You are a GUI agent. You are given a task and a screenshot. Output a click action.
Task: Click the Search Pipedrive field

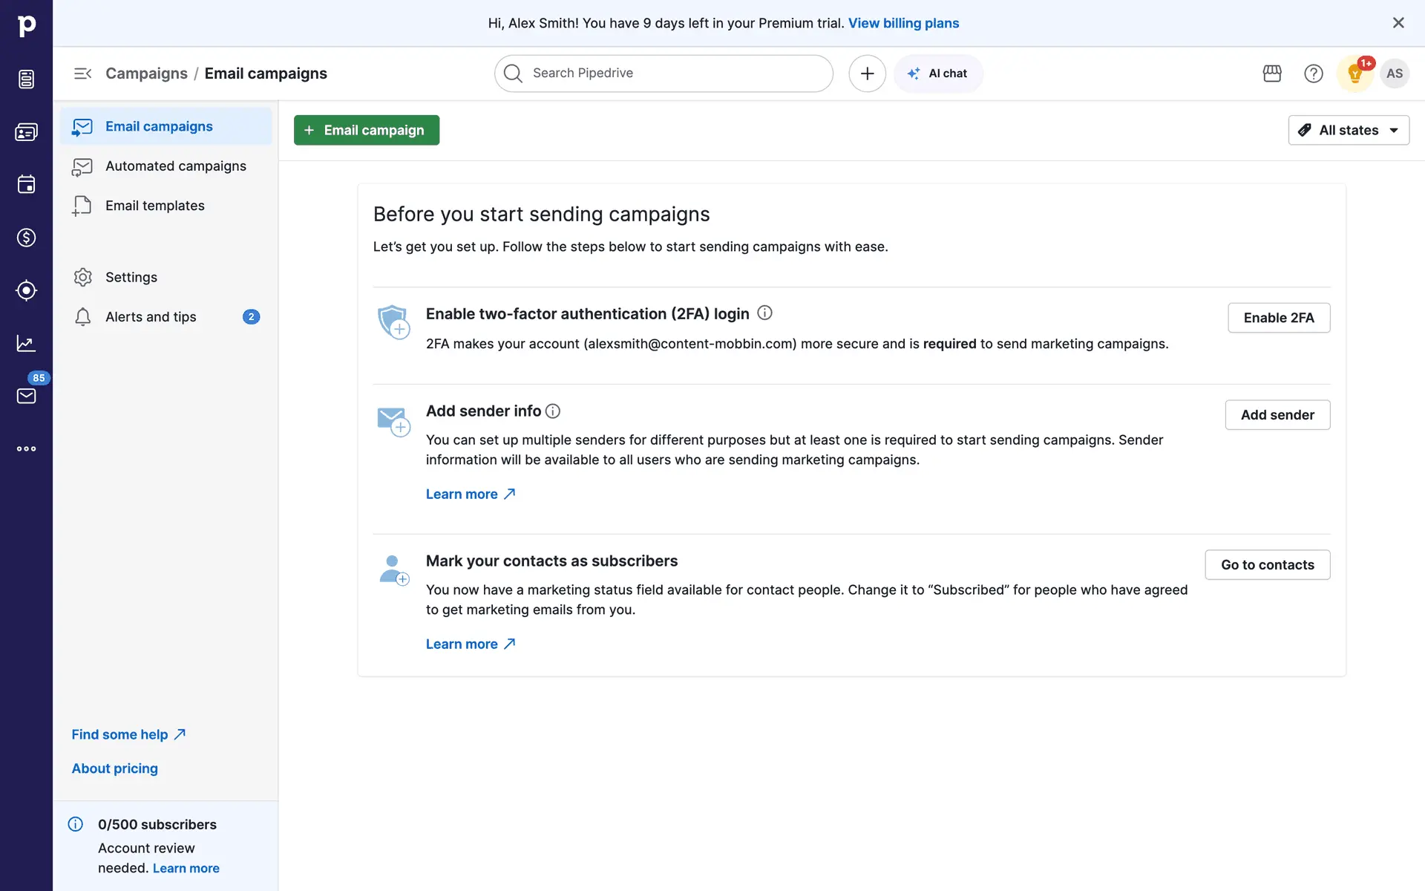tap(664, 74)
